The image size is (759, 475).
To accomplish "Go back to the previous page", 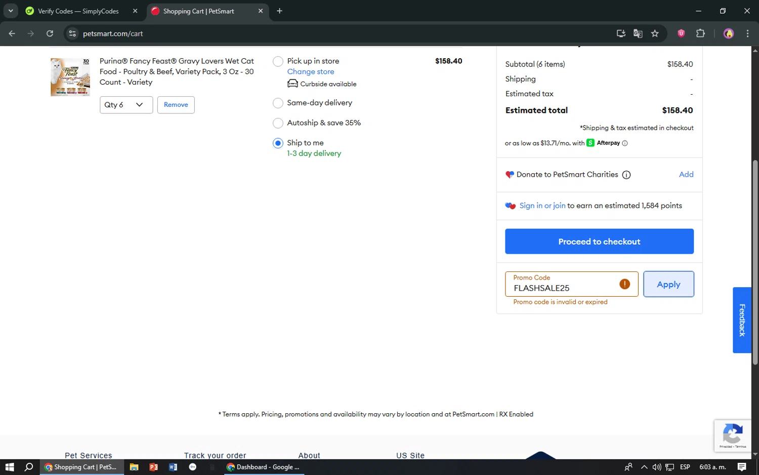I will tap(12, 33).
